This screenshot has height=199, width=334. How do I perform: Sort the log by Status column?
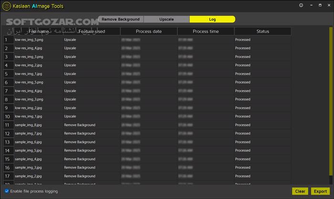coord(262,31)
